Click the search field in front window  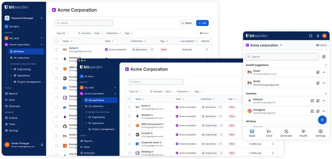pyautogui.click(x=156, y=82)
